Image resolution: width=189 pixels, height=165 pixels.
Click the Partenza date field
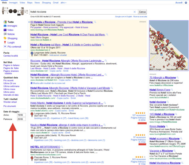pyautogui.click(x=21, y=119)
